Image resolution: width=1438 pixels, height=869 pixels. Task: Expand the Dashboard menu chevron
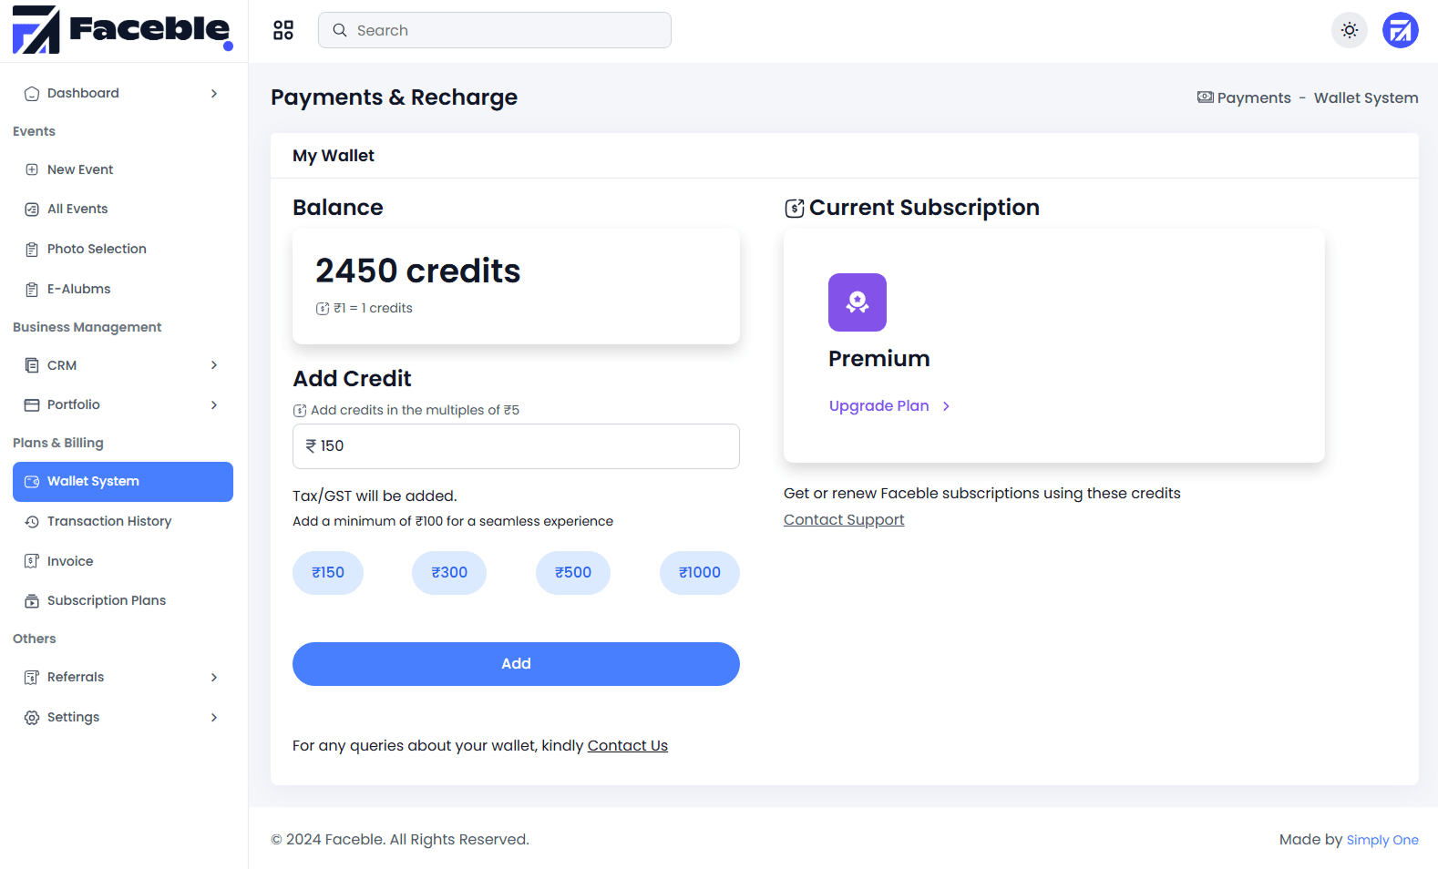pos(214,94)
